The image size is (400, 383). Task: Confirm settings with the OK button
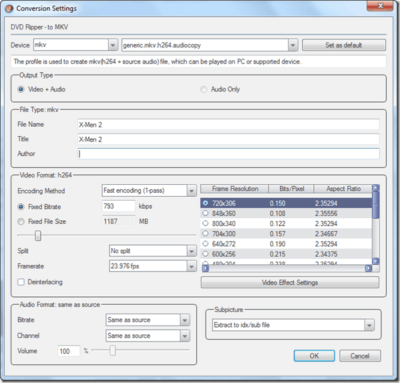[x=315, y=356]
